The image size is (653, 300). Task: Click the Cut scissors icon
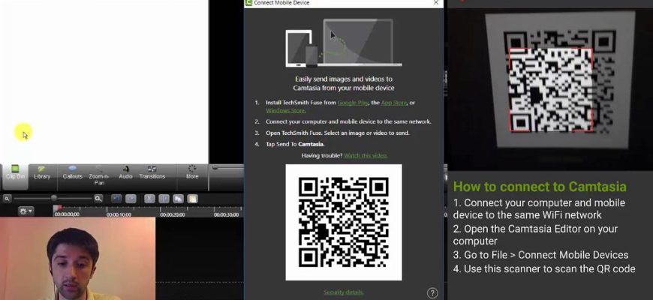point(149,199)
